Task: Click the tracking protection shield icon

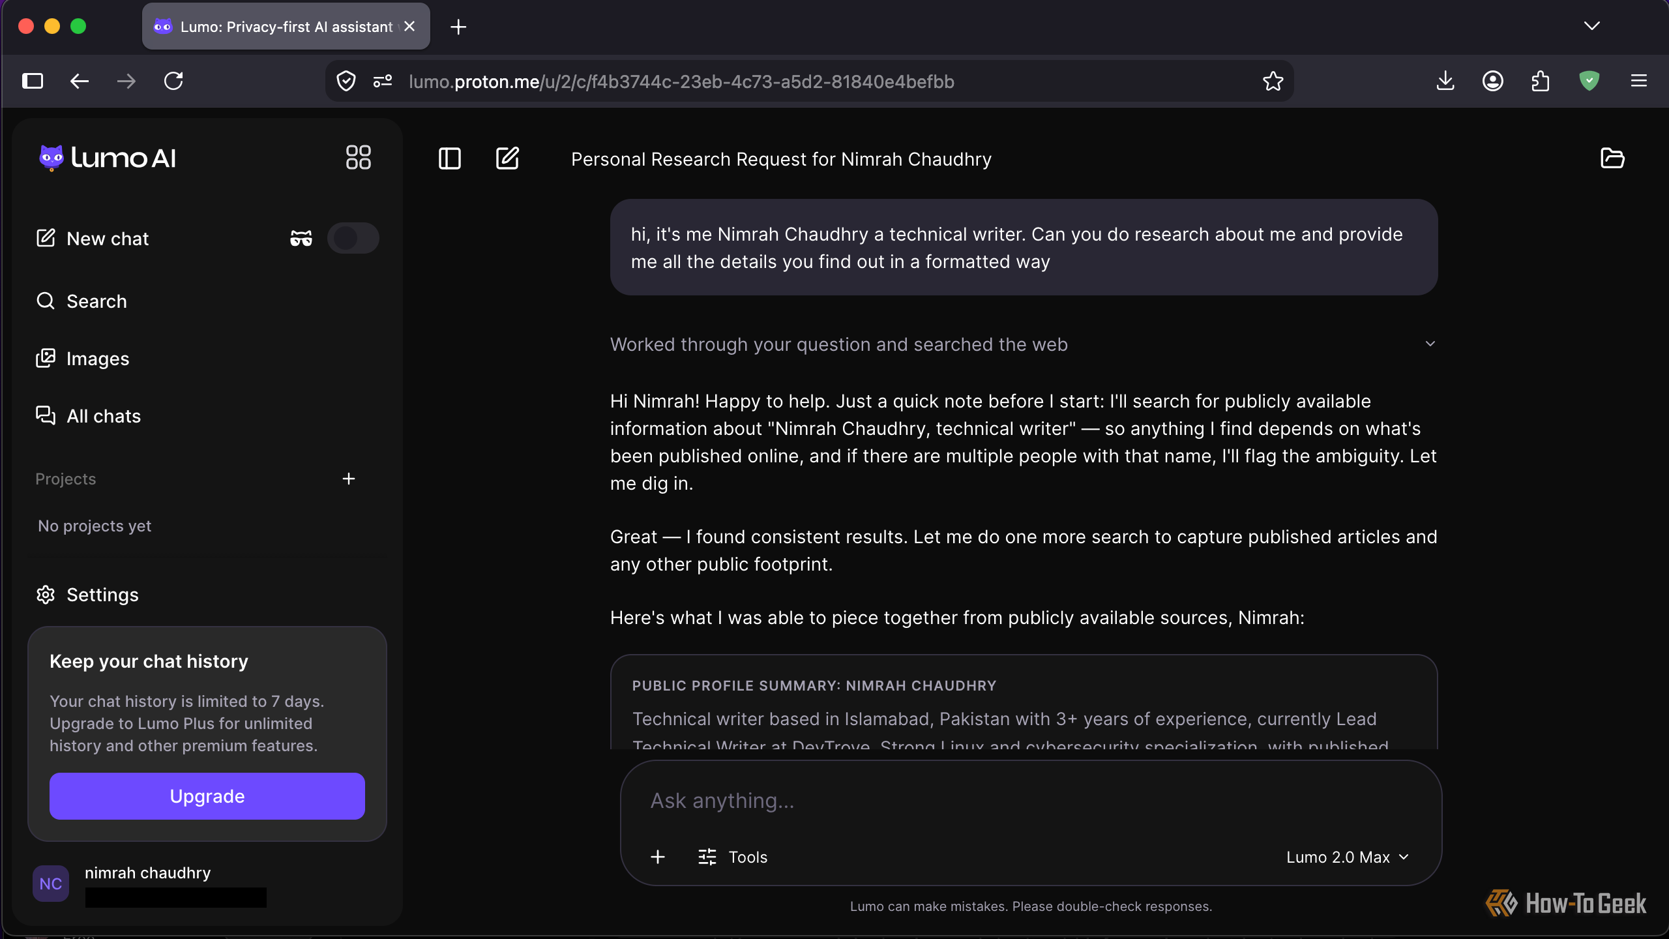Action: [x=346, y=82]
